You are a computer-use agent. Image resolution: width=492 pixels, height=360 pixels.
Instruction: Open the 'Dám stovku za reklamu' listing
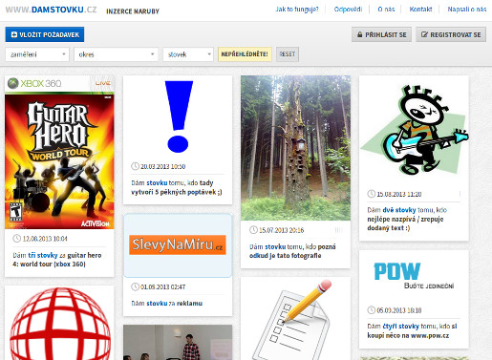(x=166, y=304)
